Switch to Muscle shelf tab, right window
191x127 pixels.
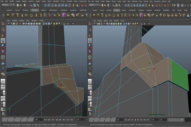(x=180, y=10)
